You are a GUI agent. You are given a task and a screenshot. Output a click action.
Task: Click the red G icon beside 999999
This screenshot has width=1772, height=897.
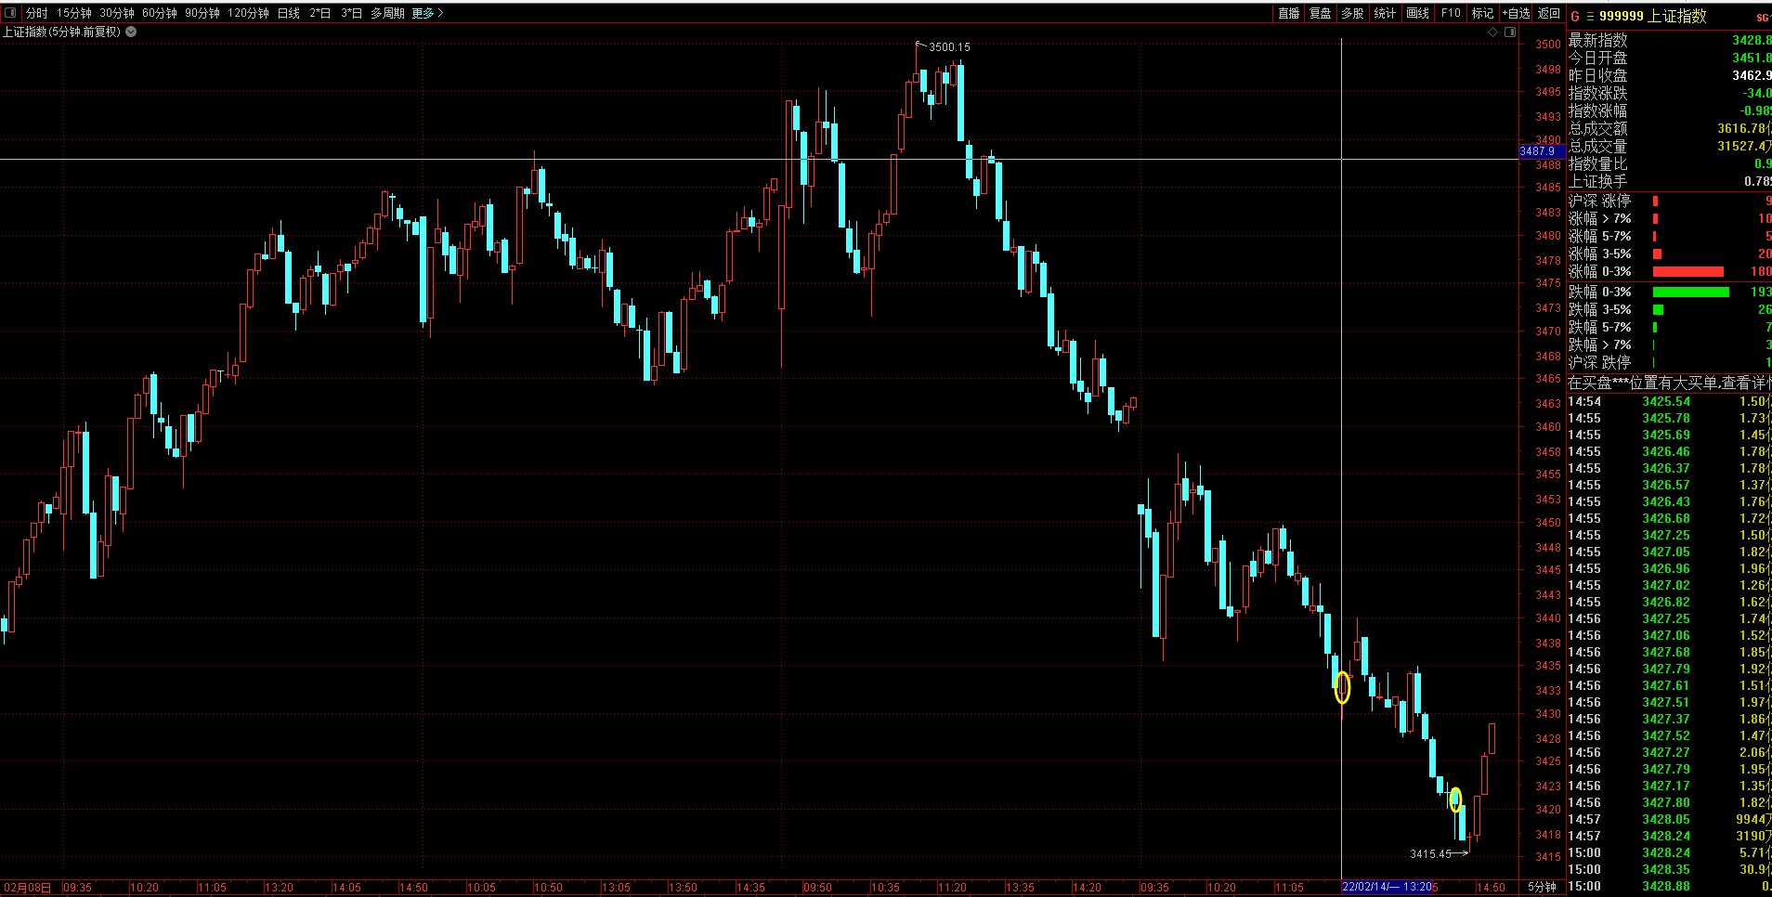point(1574,16)
